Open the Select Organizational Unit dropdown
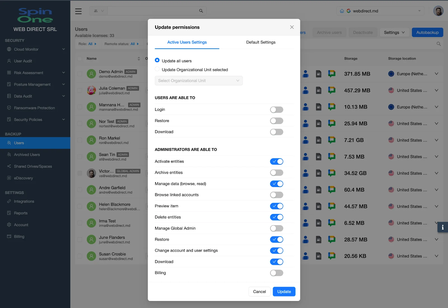 tap(199, 81)
